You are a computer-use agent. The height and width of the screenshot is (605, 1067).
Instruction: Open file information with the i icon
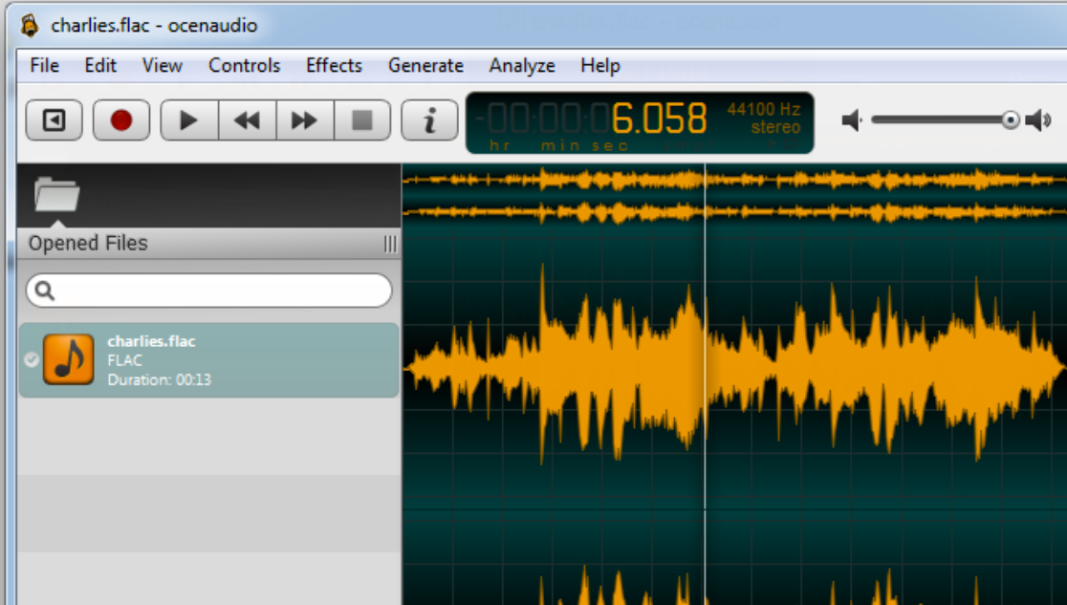(428, 119)
